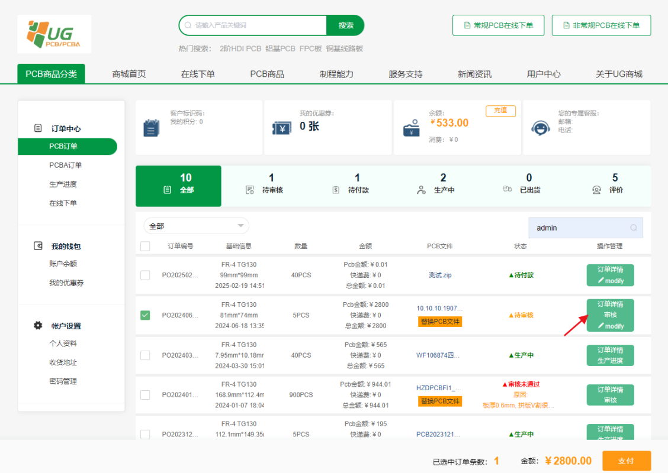Open 生产进度 in the sidebar

(63, 184)
